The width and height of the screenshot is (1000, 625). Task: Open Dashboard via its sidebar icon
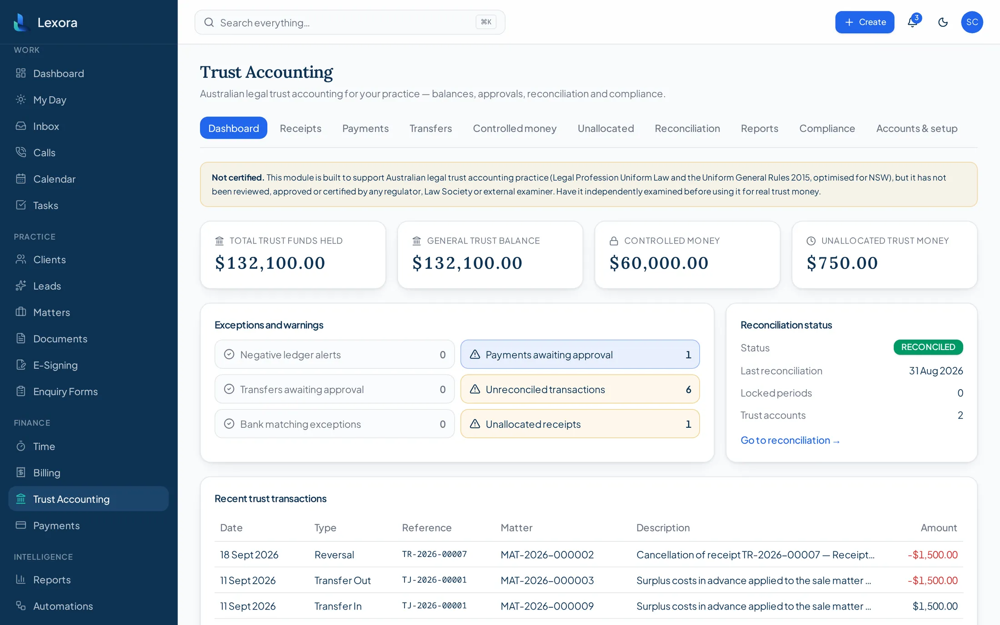point(21,73)
